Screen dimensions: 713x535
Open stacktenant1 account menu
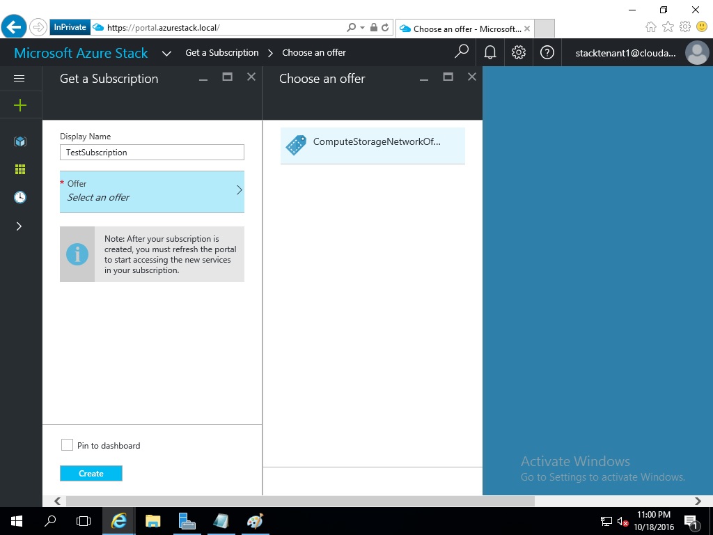[625, 53]
